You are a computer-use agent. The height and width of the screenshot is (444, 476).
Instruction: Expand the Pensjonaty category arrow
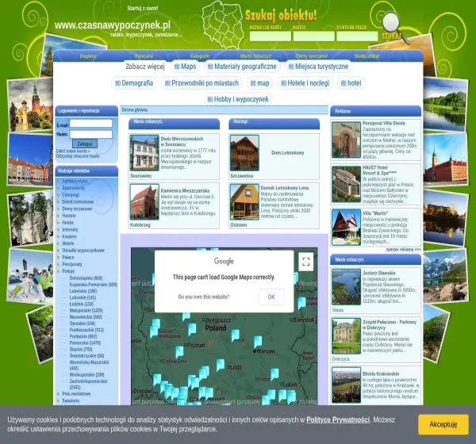coord(58,264)
